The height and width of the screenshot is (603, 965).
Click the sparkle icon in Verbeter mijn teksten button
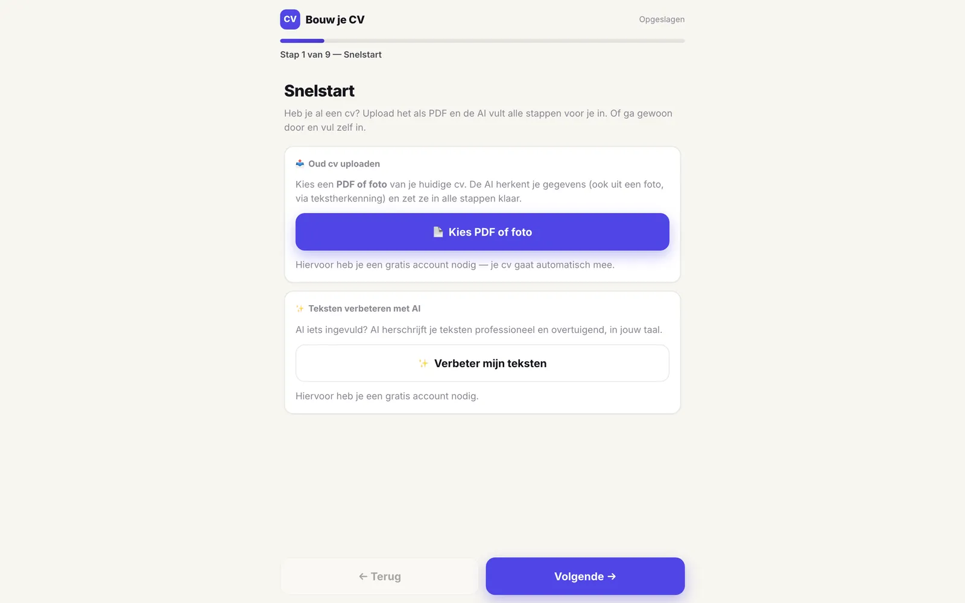(423, 364)
